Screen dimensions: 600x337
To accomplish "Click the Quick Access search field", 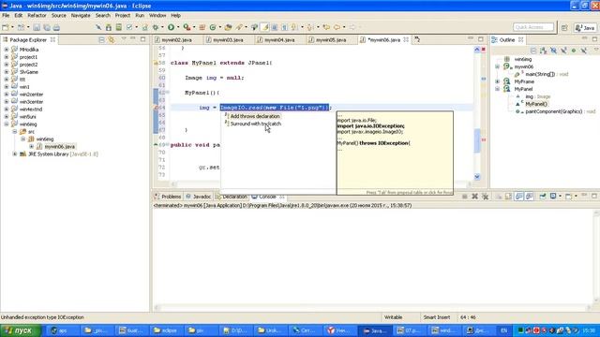I will point(533,27).
